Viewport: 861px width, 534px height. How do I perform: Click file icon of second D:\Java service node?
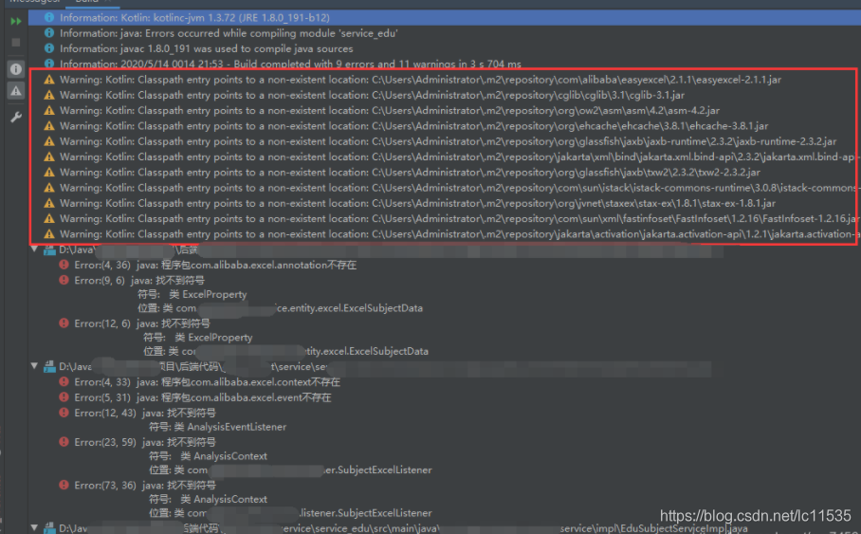tap(49, 366)
